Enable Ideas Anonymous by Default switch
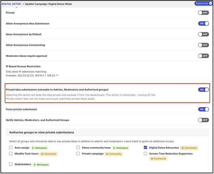The height and width of the screenshot is (174, 214). point(203,34)
